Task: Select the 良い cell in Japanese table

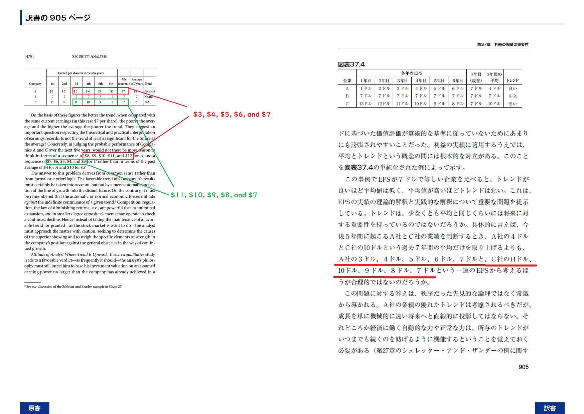Action: pos(513,88)
